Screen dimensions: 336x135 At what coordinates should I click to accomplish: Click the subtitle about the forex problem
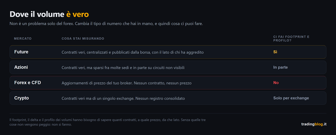tap(106, 24)
